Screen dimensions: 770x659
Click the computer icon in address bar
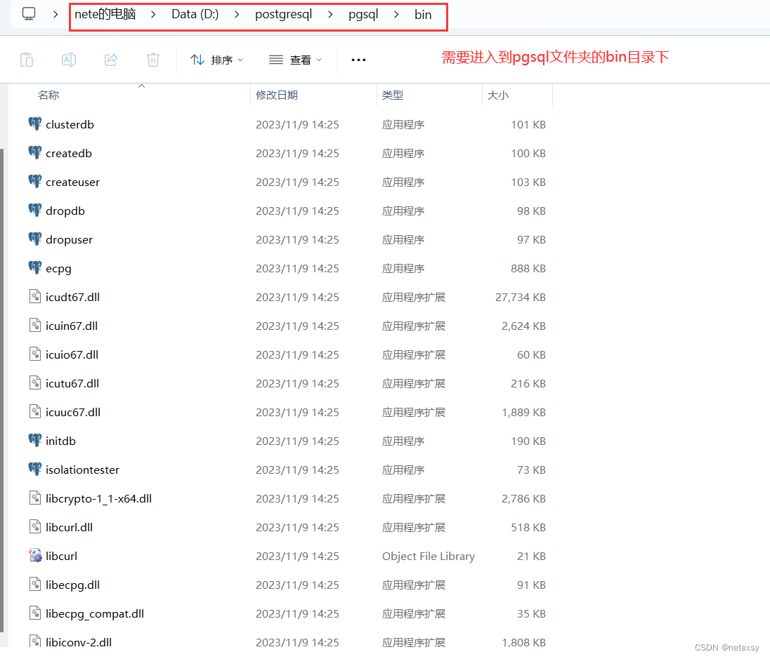(x=29, y=14)
